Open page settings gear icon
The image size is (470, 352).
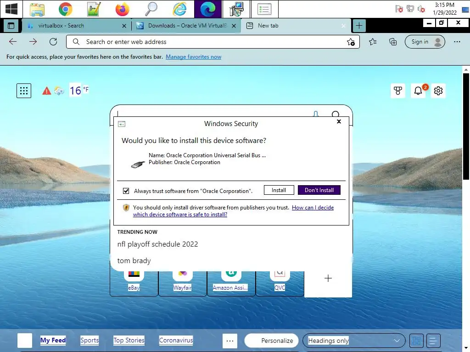click(438, 91)
